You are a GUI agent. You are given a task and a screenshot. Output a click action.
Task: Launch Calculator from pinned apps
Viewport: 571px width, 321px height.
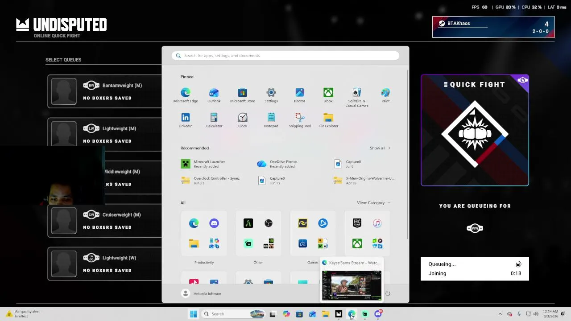[x=214, y=120]
